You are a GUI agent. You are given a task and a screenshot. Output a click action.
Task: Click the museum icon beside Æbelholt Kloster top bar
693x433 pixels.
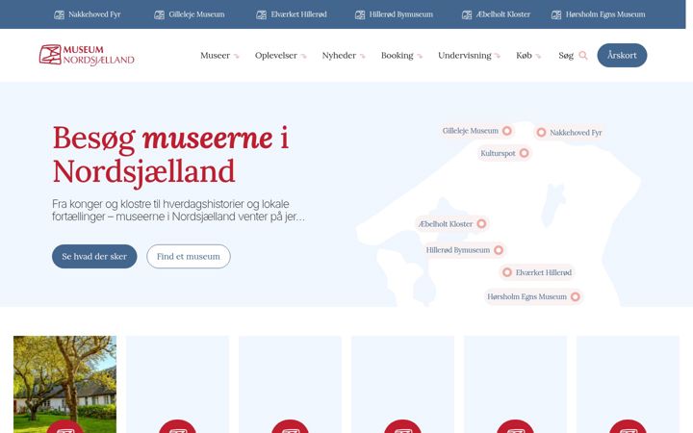[467, 14]
